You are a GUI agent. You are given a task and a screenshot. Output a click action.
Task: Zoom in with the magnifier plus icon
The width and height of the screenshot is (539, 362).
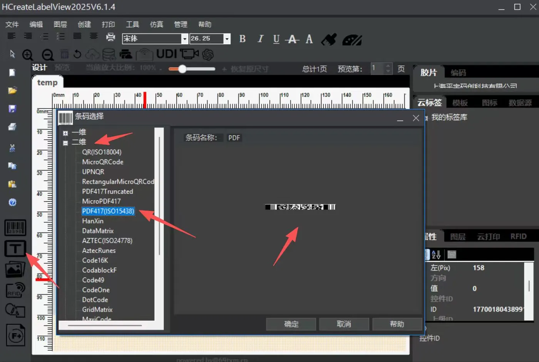pos(28,55)
